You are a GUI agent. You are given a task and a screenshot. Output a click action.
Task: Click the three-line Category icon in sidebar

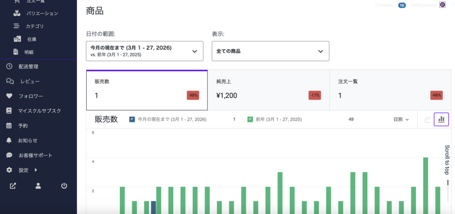pyautogui.click(x=16, y=26)
